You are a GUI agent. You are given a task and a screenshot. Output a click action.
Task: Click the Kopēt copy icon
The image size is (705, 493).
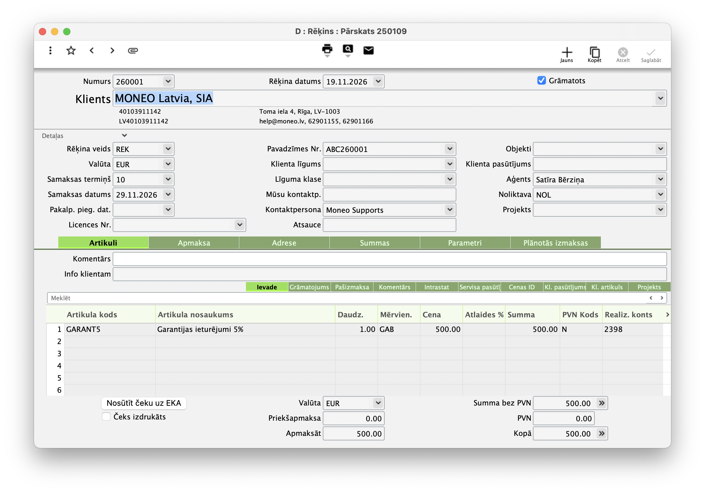click(x=594, y=52)
